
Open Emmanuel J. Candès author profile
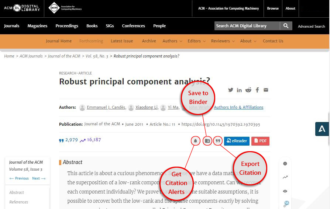pos(106,107)
